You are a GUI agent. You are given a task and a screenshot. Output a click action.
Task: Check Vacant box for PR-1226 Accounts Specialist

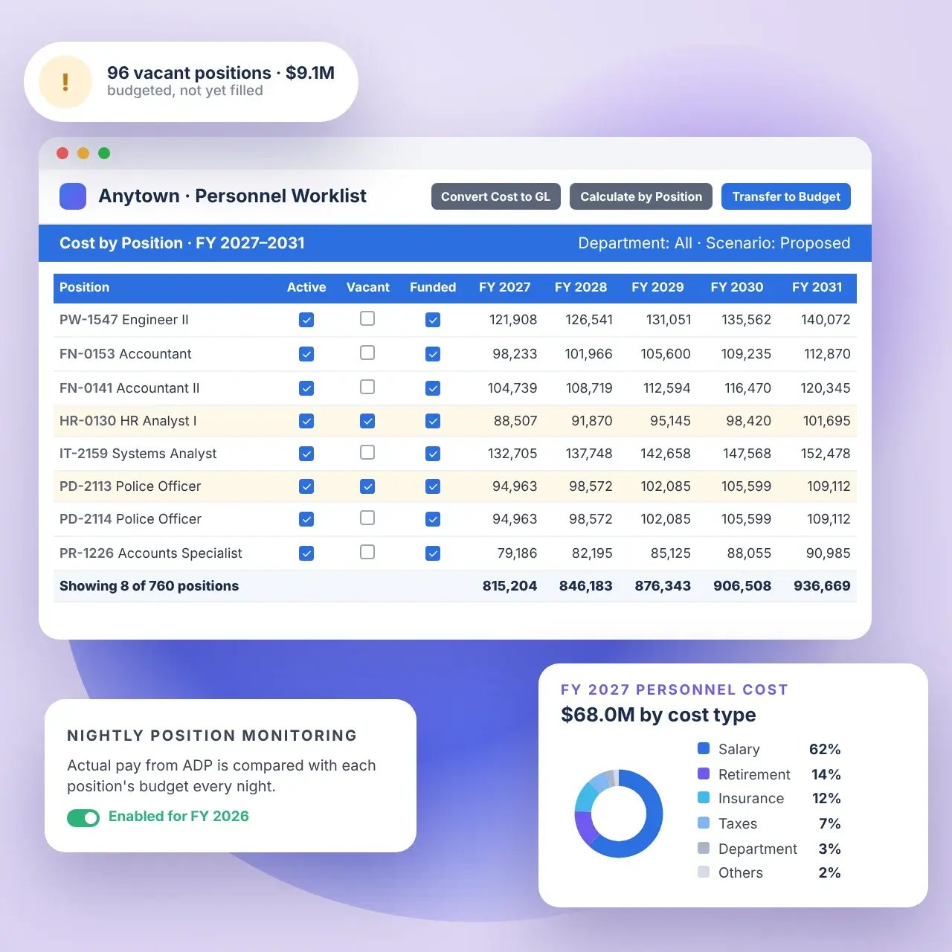tap(367, 552)
